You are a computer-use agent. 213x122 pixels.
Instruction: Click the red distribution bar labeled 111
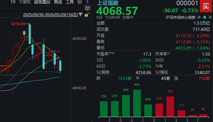click(x=181, y=113)
